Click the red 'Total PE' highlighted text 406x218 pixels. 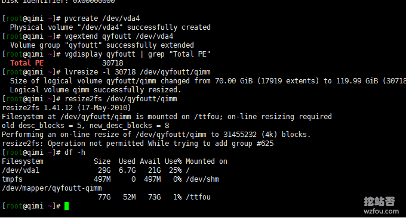click(x=27, y=63)
